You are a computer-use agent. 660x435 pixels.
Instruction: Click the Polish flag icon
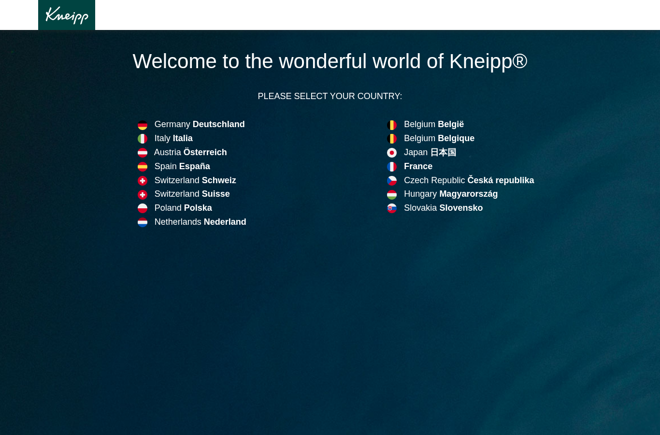click(x=143, y=208)
